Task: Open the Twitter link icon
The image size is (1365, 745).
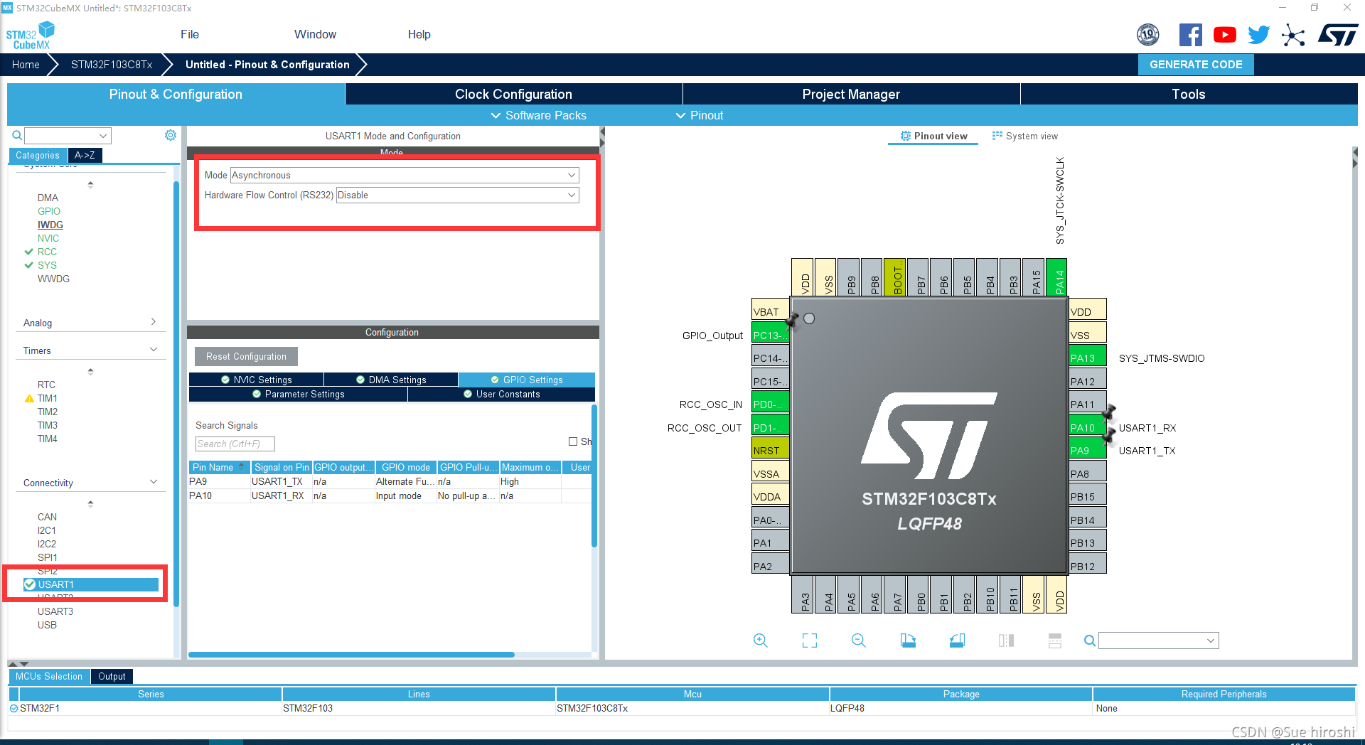Action: tap(1258, 35)
